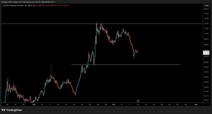Viewport: 212px width, 114px height.
Task: Click the 60.00 price axis label
Action: [206, 62]
